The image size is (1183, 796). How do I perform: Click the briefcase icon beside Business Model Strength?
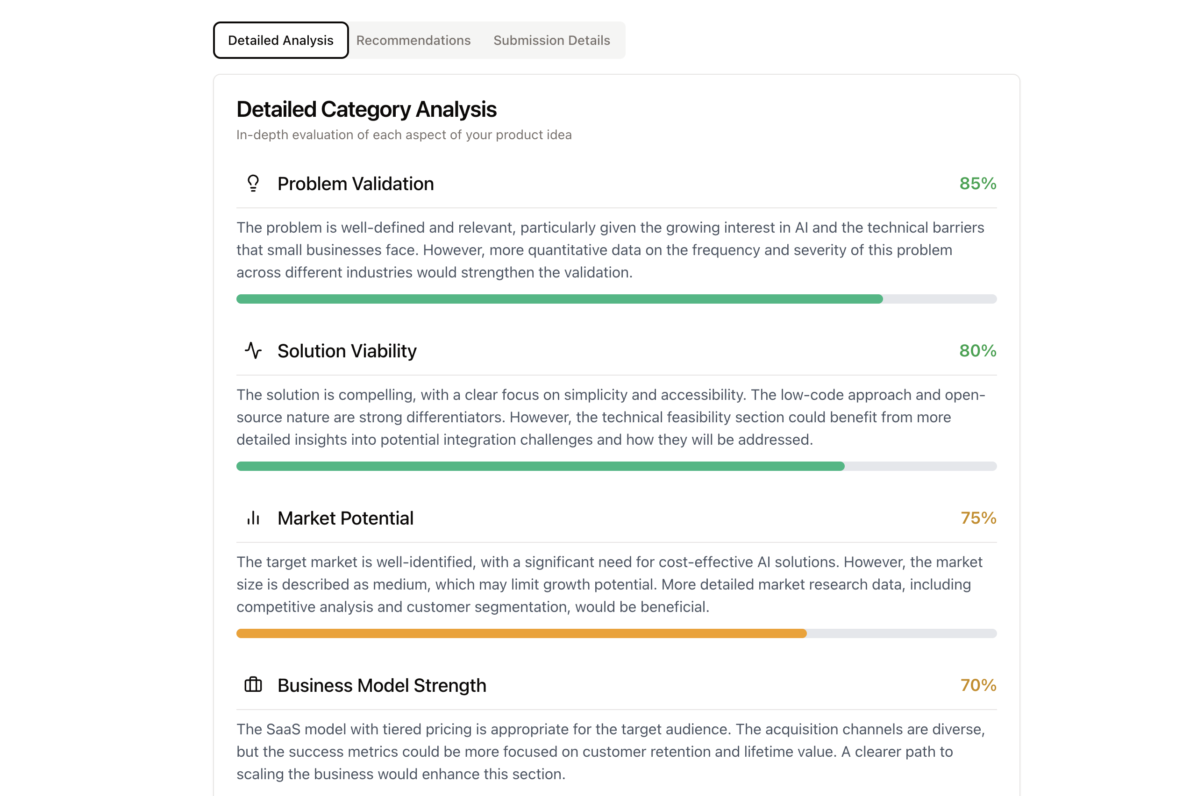(x=253, y=685)
